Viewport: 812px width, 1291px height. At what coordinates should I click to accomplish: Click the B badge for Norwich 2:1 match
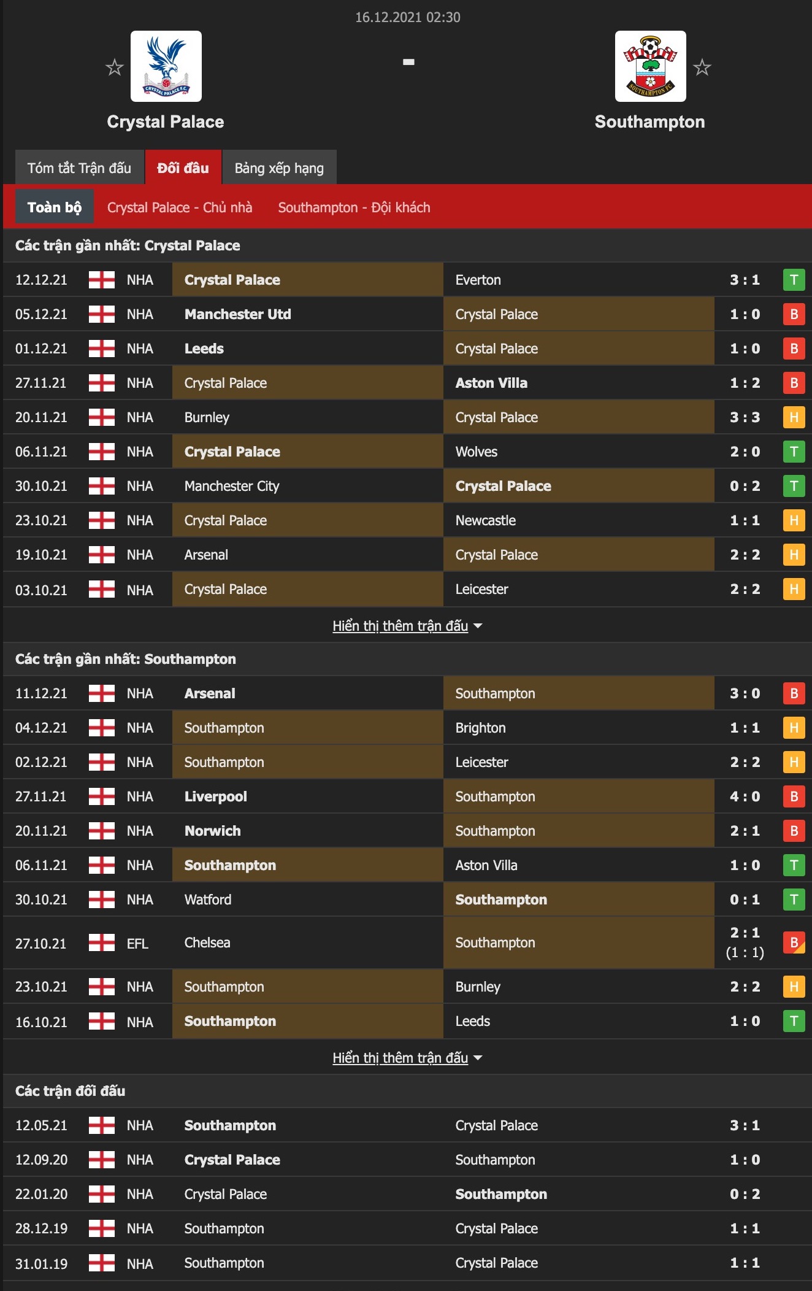794,831
